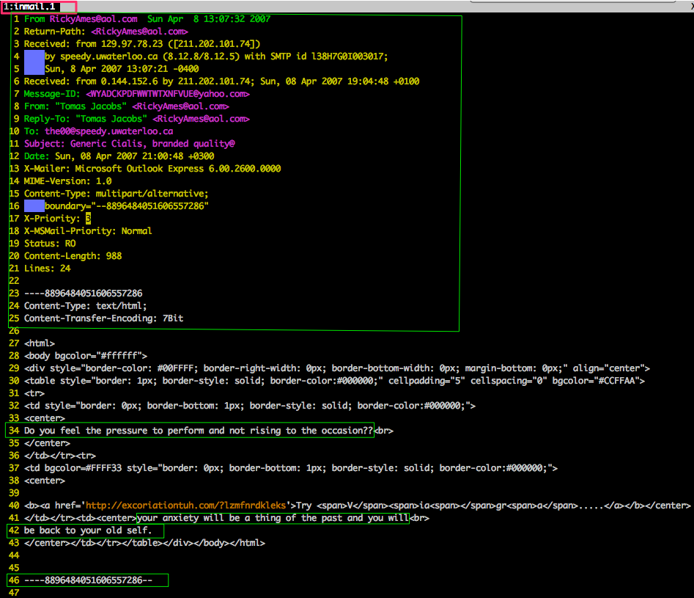Image resolution: width=694 pixels, height=598 pixels.
Task: Click the 'boundary=' line 16
Action: point(127,205)
